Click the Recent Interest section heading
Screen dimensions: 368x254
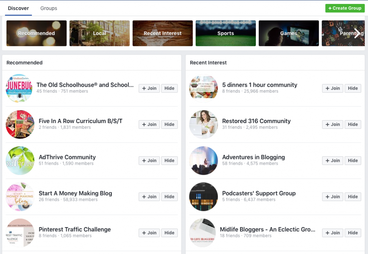[208, 62]
